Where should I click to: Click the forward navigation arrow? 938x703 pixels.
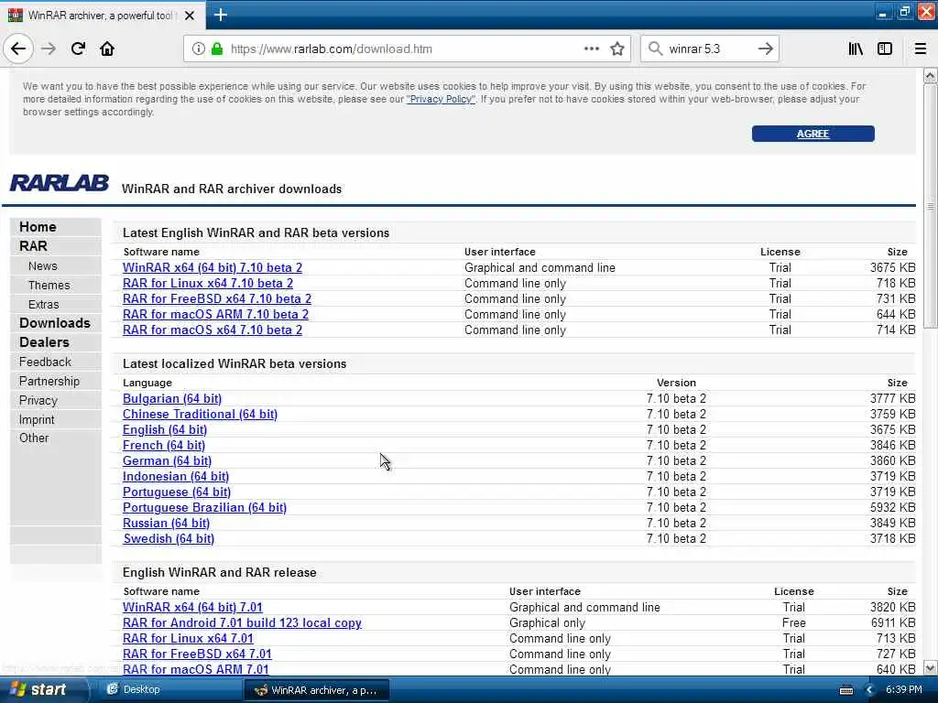(x=49, y=49)
